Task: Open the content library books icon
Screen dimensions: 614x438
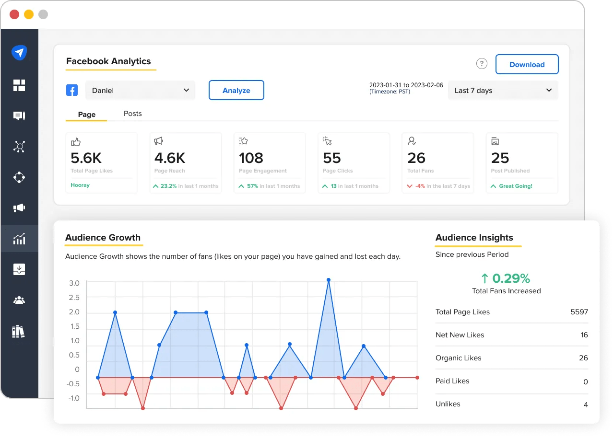Action: pos(19,331)
